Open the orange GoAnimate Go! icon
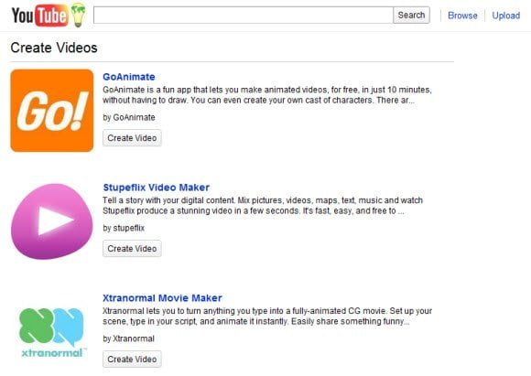 [x=52, y=111]
